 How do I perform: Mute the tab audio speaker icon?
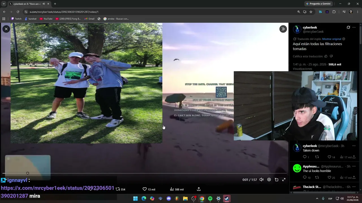coord(44,4)
